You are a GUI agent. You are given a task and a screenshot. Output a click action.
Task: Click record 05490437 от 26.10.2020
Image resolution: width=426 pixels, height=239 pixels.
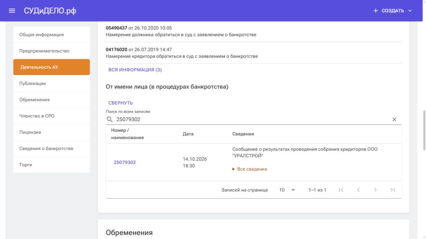[x=139, y=28]
